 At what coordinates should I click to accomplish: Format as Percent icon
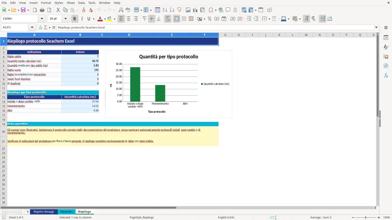pyautogui.click(x=209, y=19)
